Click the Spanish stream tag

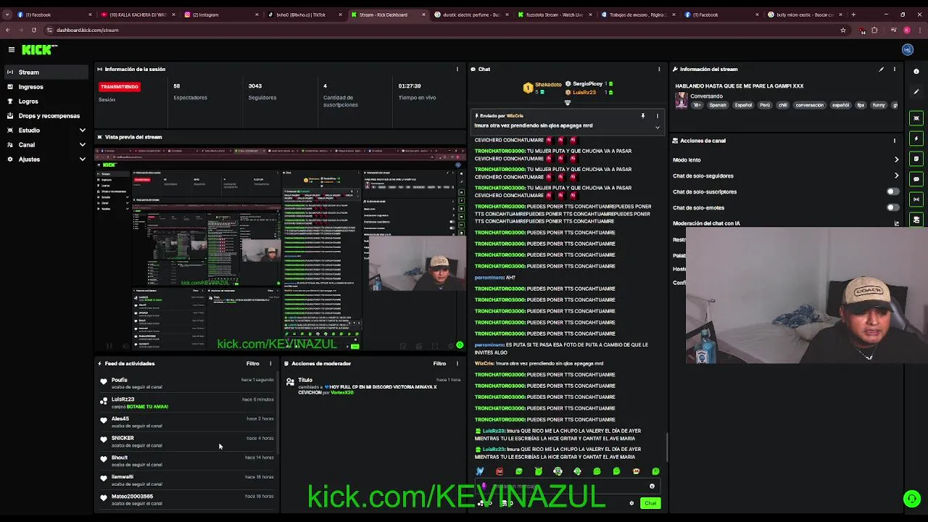718,105
